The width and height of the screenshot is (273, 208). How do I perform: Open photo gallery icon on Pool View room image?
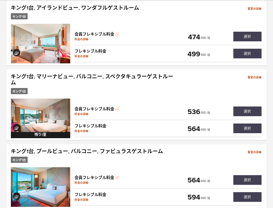[x=16, y=197]
